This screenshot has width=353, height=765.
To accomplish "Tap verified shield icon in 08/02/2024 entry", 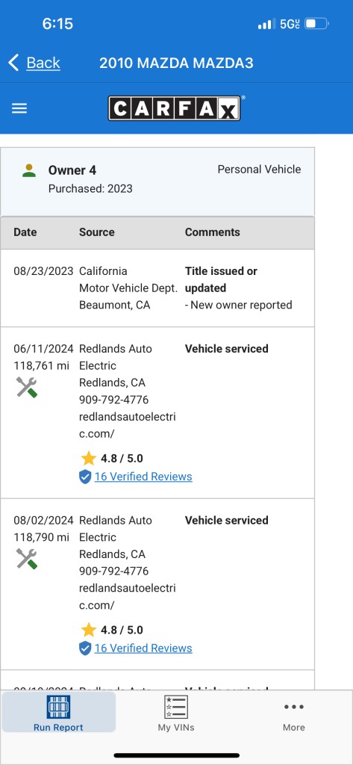I will point(85,648).
